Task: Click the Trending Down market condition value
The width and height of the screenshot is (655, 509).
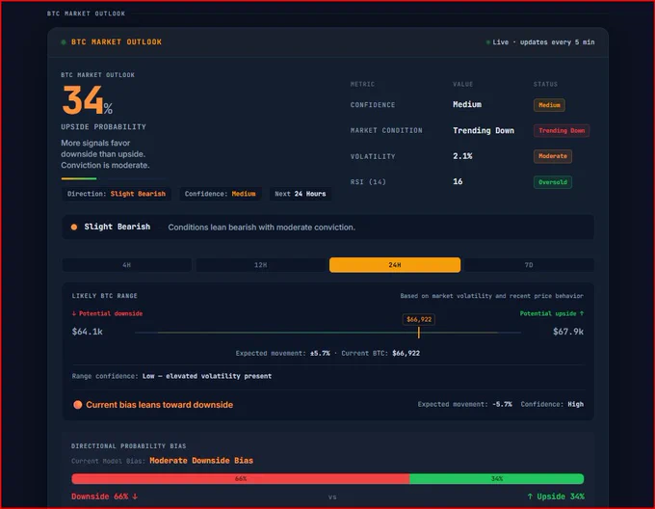Action: click(484, 131)
